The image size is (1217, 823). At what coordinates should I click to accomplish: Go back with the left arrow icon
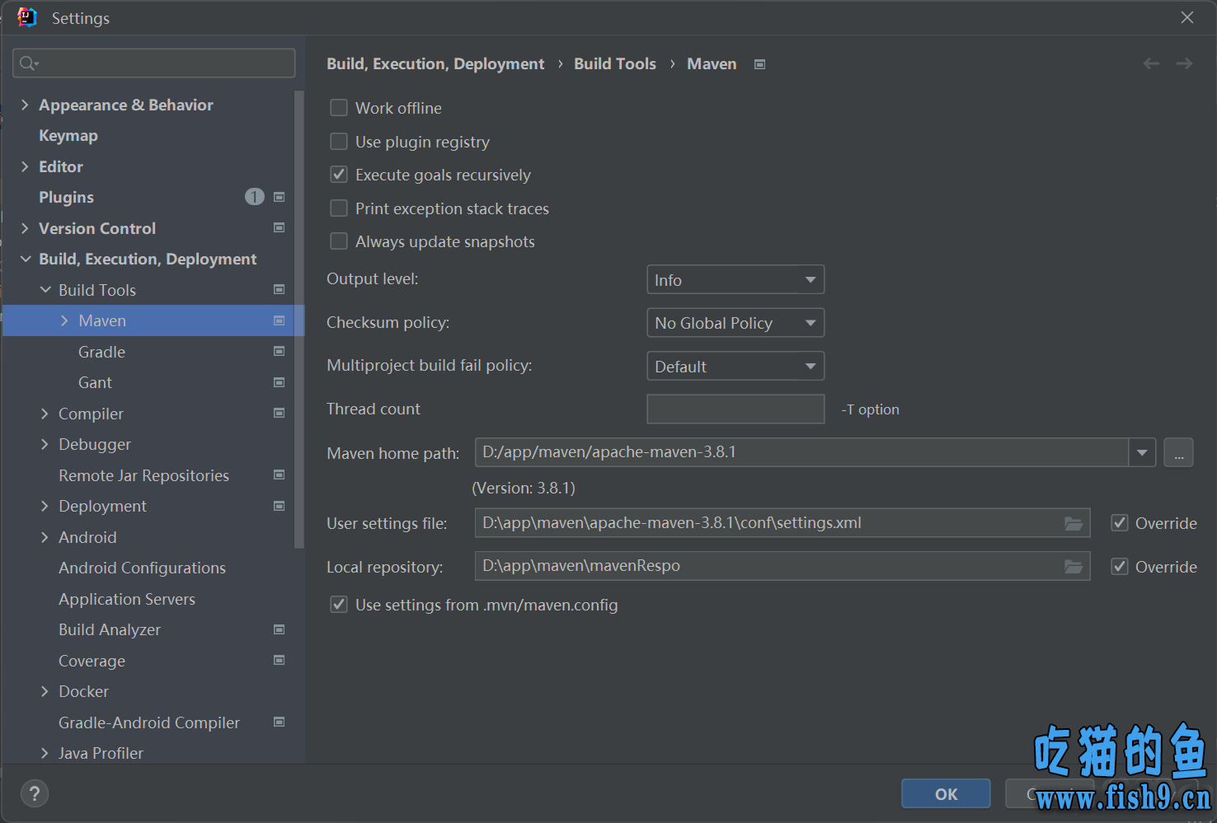1151,63
